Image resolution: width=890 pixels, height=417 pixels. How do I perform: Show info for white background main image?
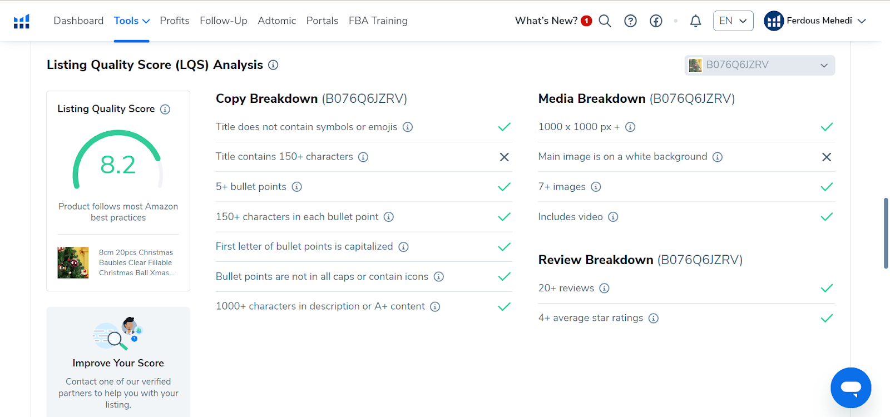pyautogui.click(x=718, y=157)
